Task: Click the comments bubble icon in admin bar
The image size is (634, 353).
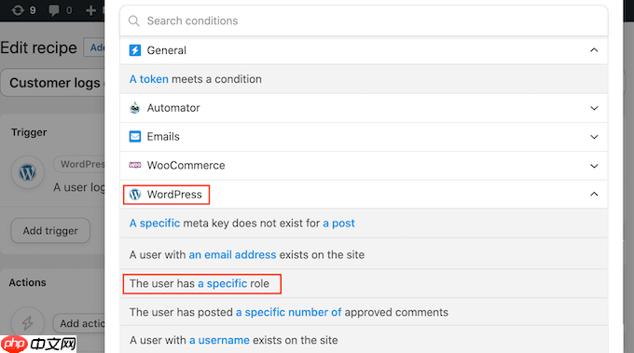Action: [54, 10]
